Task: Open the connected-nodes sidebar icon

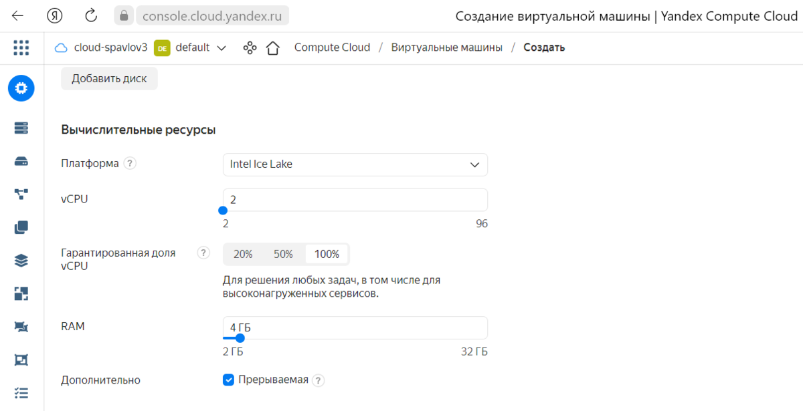Action: [21, 194]
